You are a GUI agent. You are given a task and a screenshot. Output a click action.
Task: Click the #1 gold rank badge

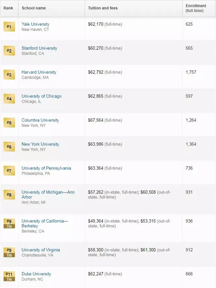coord(9,27)
